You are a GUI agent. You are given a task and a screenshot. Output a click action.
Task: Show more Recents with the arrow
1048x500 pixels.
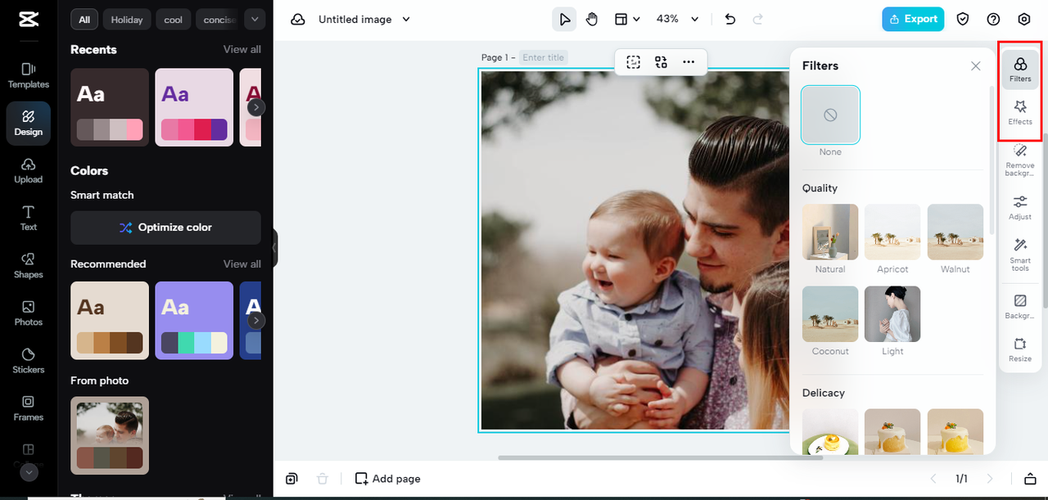(256, 107)
